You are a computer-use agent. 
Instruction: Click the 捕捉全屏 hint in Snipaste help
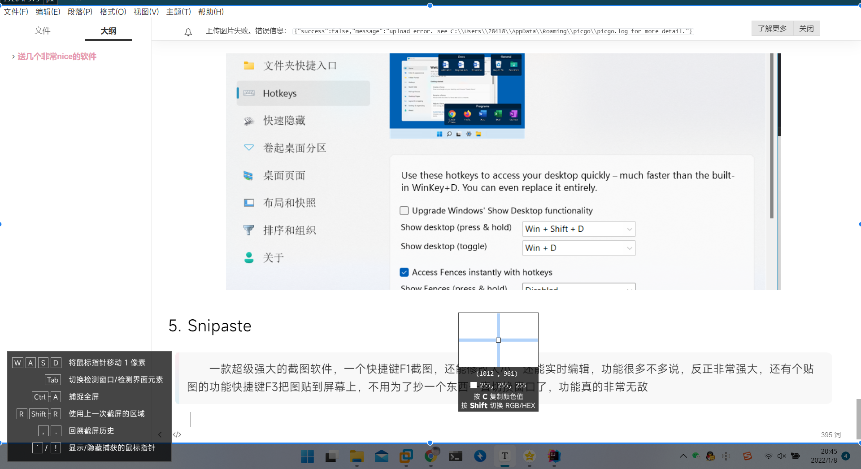click(x=84, y=397)
